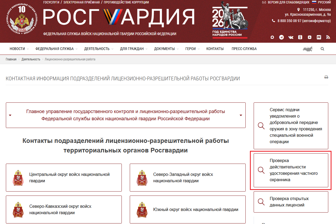Open the Russia map icon in navigation
Screen dimensions: 336x224
(x=308, y=49)
